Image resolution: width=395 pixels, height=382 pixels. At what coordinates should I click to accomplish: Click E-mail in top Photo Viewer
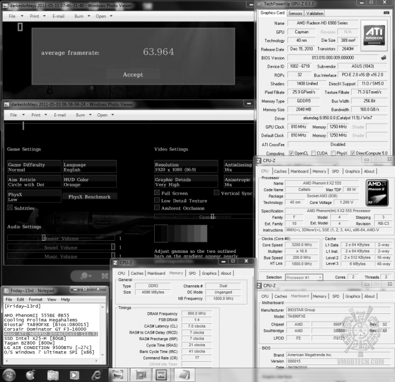(x=59, y=16)
